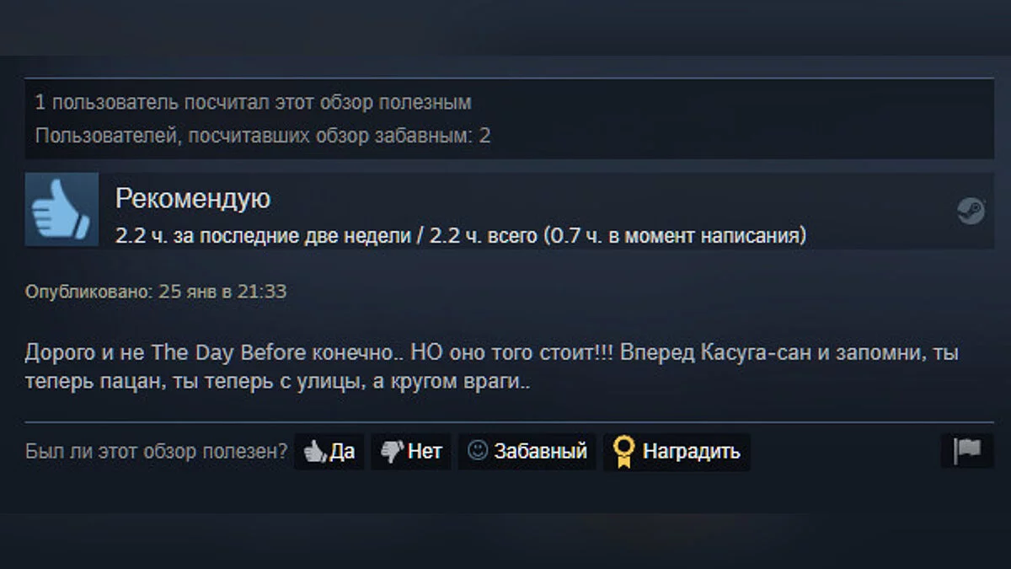Click the smiley face icon next to Забавный
Viewport: 1011px width, 569px height.
(478, 451)
